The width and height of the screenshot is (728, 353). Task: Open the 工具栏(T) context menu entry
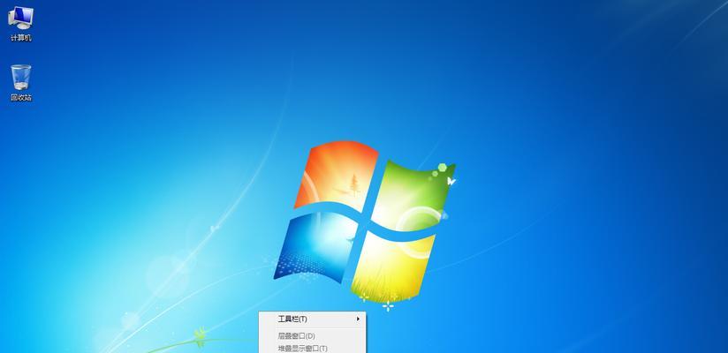[x=312, y=319]
